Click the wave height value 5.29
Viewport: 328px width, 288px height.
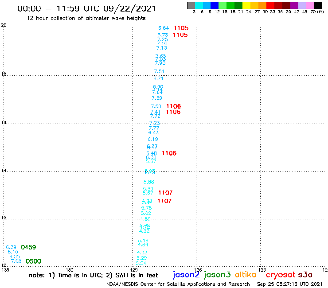[x=142, y=258]
